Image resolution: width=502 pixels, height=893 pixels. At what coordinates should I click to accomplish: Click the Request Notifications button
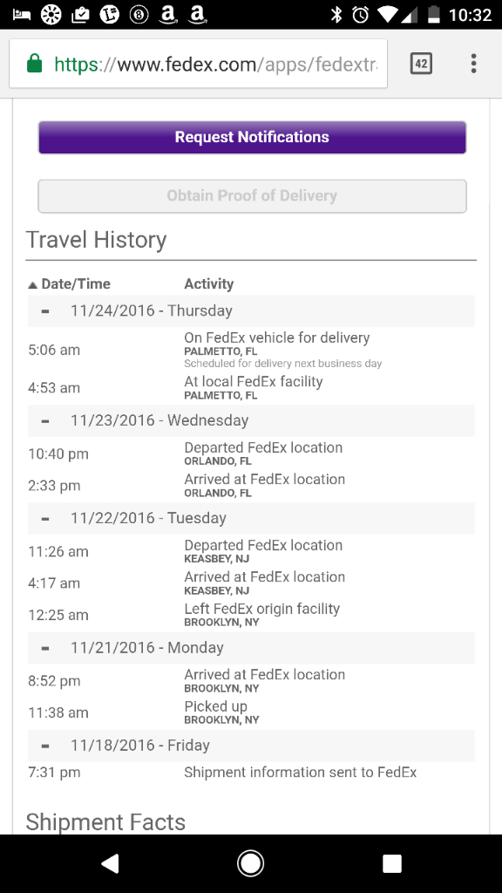tap(252, 137)
